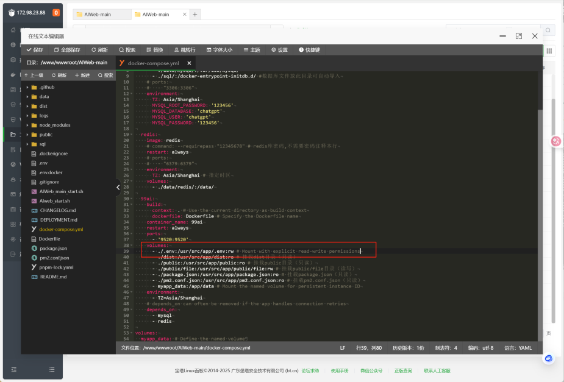Click 全部保存 to save all files
The width and height of the screenshot is (564, 382).
click(x=67, y=50)
